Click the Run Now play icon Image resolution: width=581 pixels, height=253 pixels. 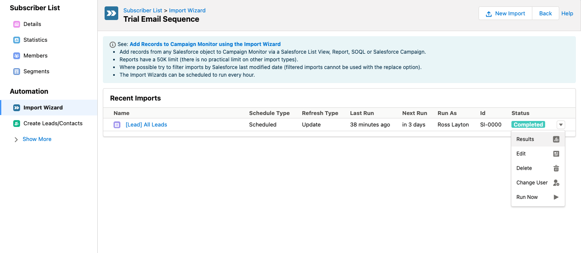(556, 197)
